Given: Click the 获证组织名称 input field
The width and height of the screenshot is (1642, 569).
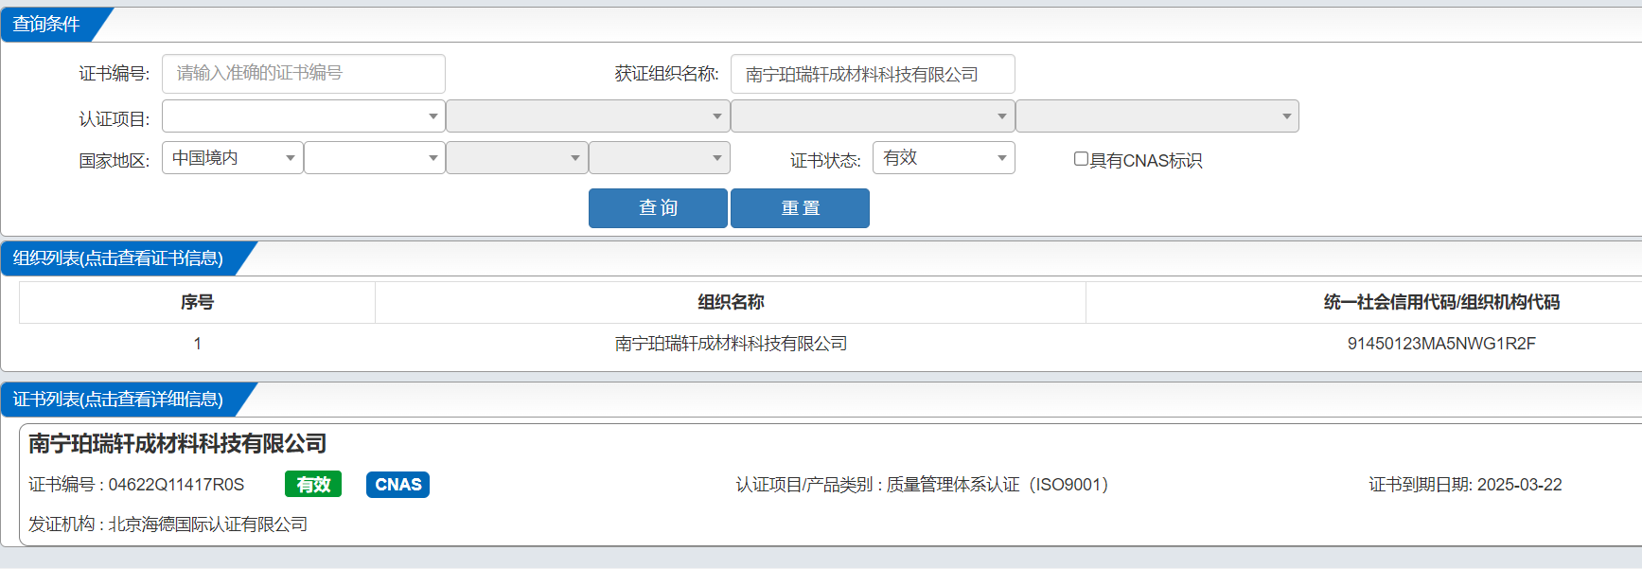Looking at the screenshot, I should 873,74.
